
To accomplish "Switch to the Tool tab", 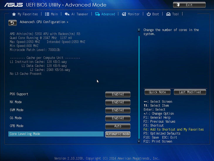I will (172, 14).
